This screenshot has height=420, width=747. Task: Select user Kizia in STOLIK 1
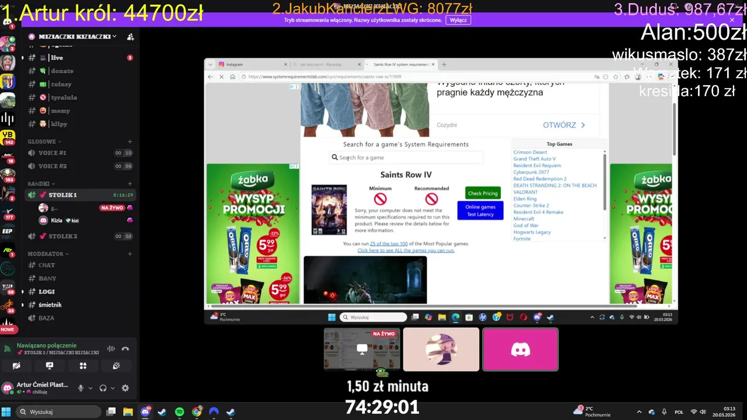click(x=86, y=220)
